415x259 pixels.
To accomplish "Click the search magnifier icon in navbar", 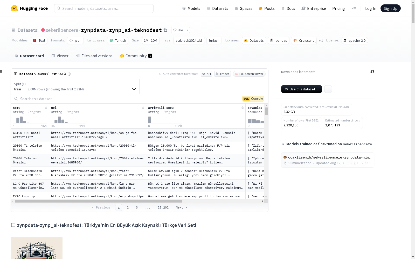I will [x=59, y=8].
